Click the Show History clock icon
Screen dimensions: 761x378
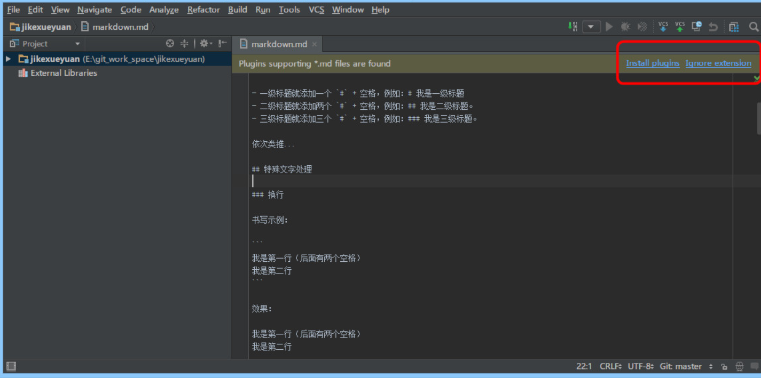pos(696,26)
